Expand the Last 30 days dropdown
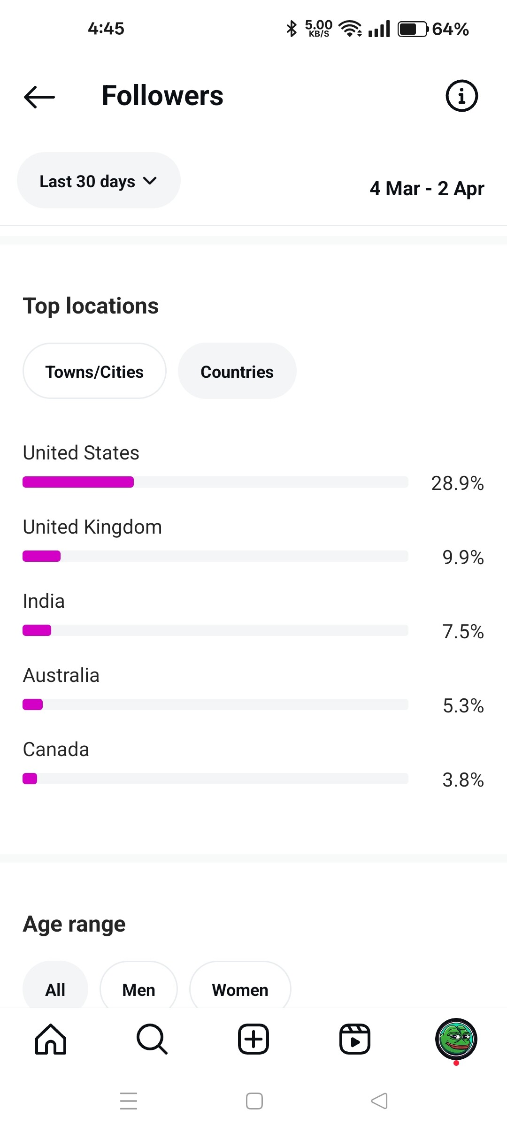 [x=99, y=180]
